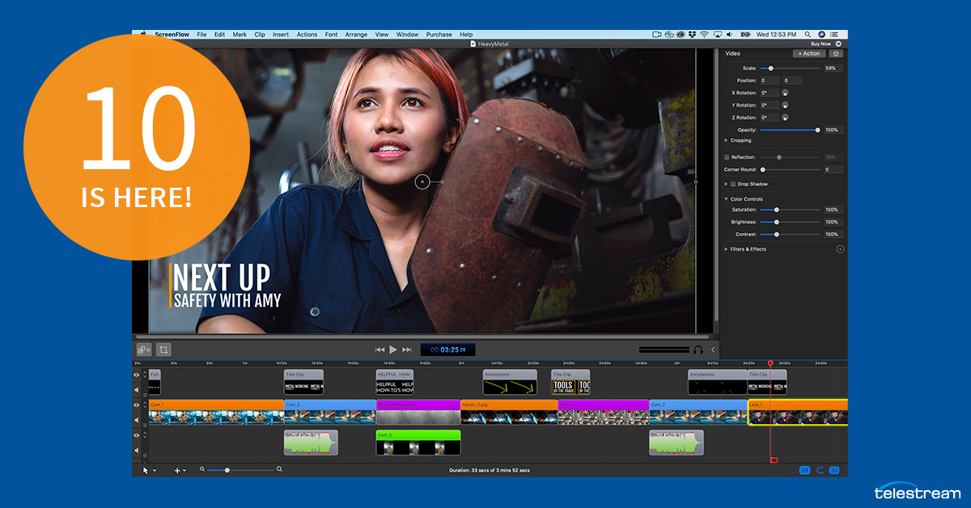Image resolution: width=971 pixels, height=508 pixels.
Task: Open the Arrange menu
Action: tap(356, 35)
